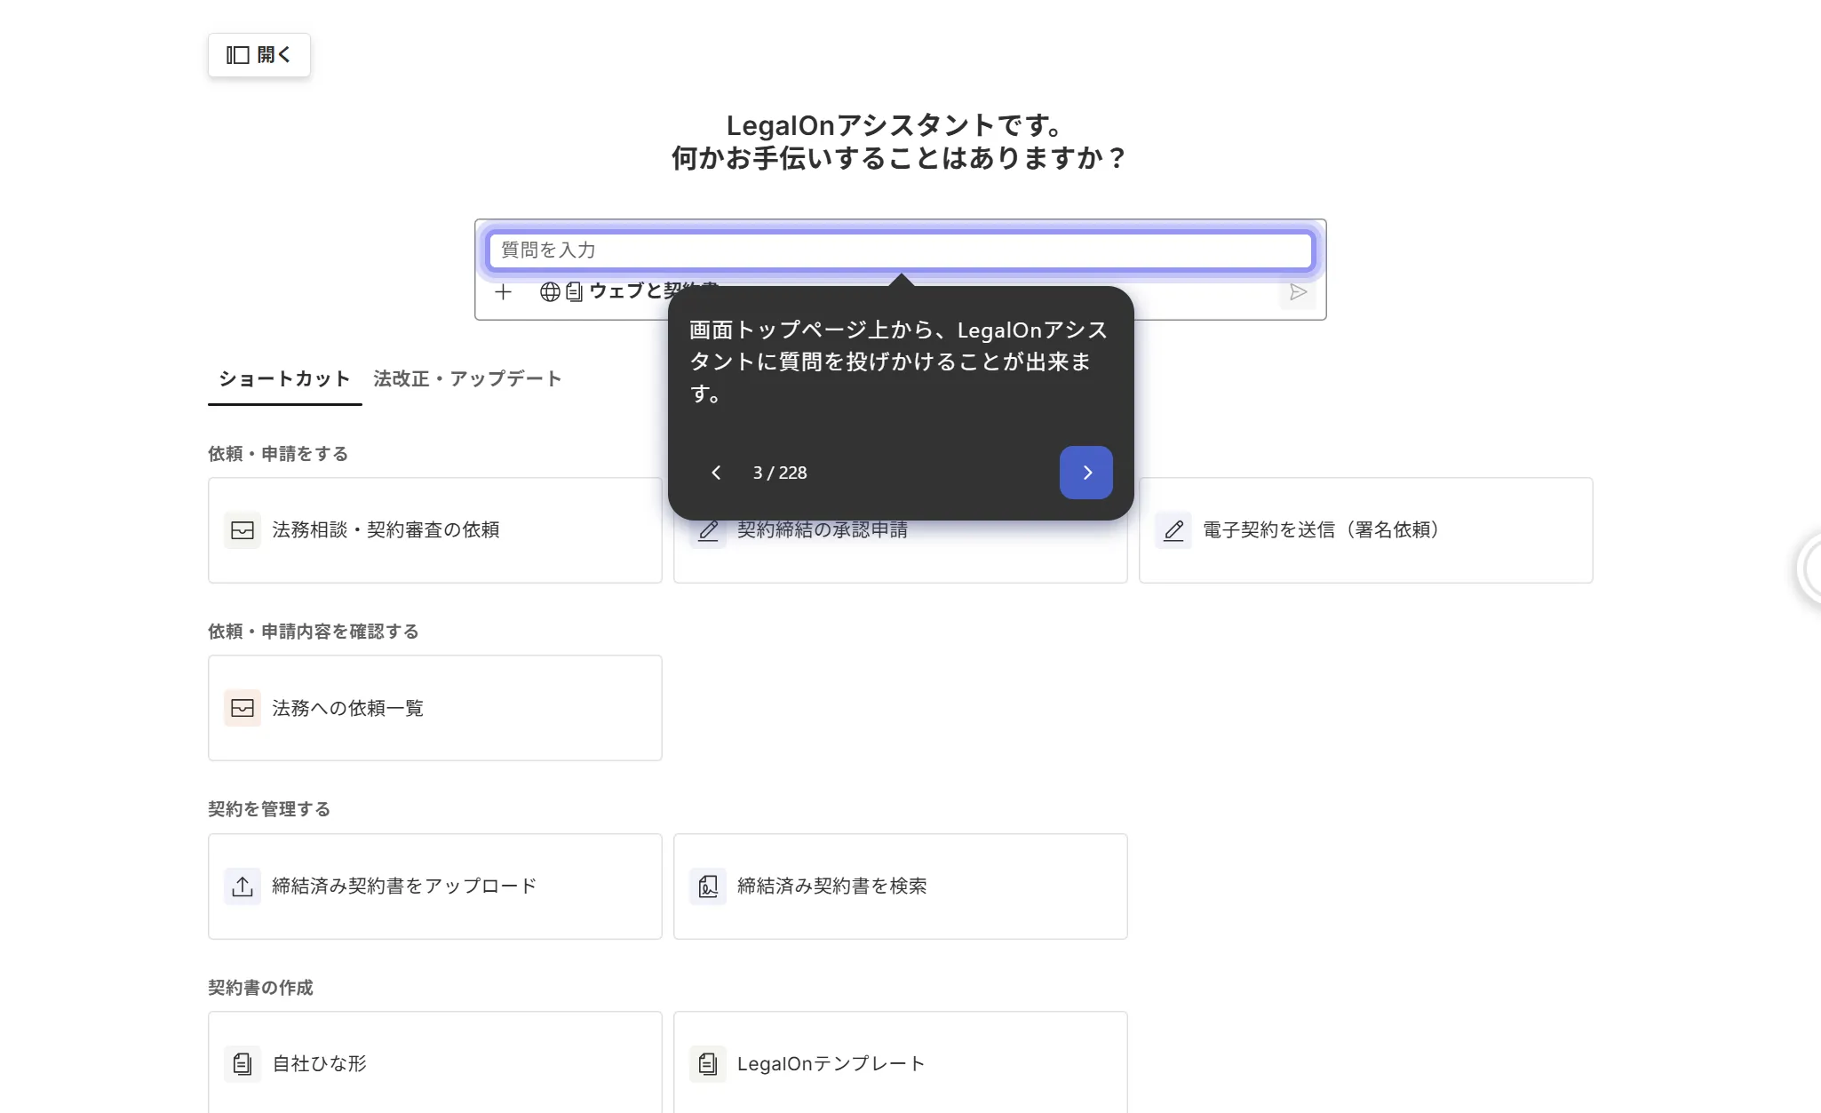Click document search icon on 締結済み契約書を検索
The height and width of the screenshot is (1113, 1821).
(708, 886)
